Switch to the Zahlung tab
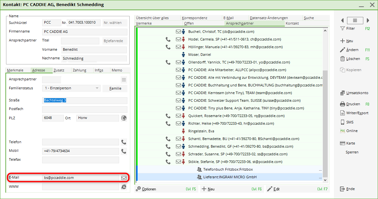Screen dimensions: 378x199 pos(79,70)
